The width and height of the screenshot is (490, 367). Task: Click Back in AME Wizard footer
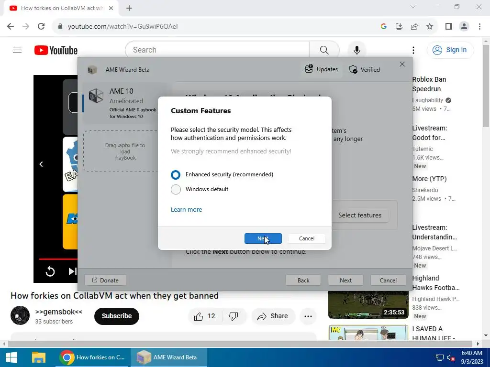(303, 280)
